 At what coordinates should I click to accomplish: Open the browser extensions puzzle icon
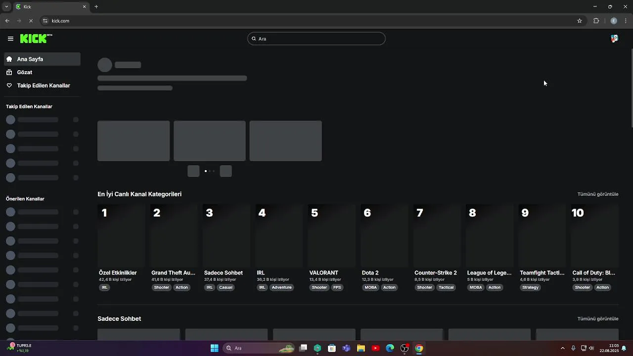(596, 21)
